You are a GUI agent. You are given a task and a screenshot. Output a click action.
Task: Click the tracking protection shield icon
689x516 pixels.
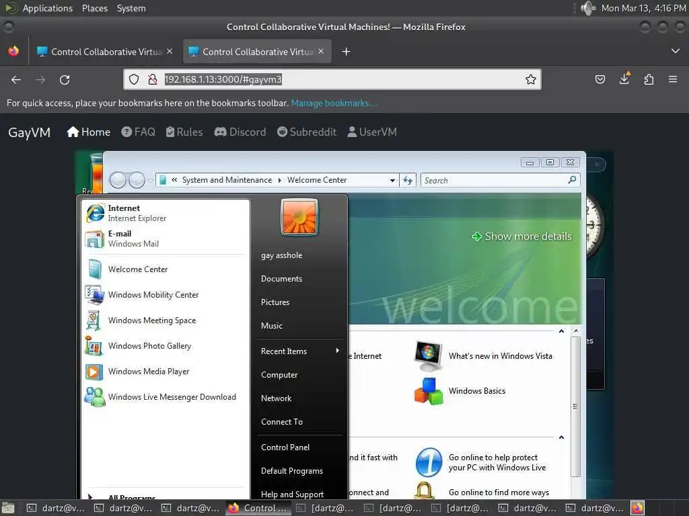[134, 79]
